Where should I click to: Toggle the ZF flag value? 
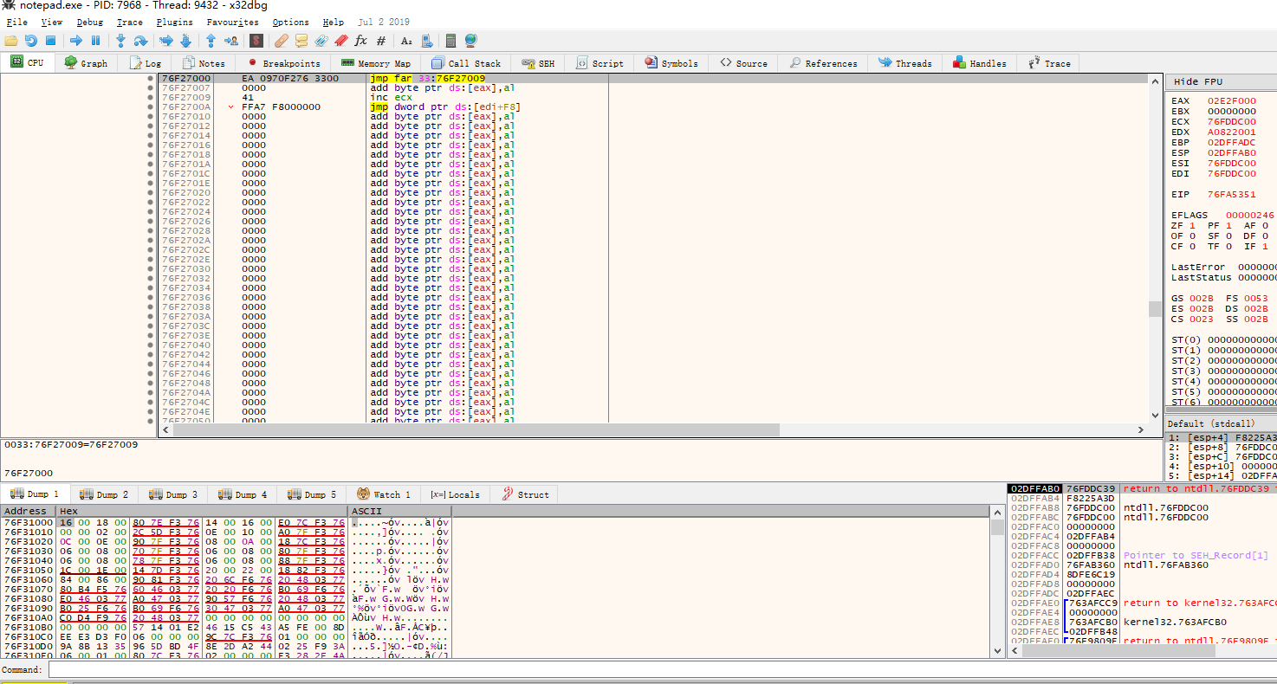pyautogui.click(x=1192, y=225)
